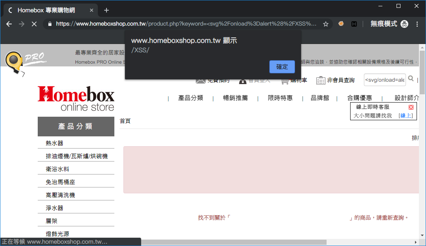This screenshot has width=426, height=246.
Task: Close the Homebox 專業購物網 tab
Action: pos(92,10)
